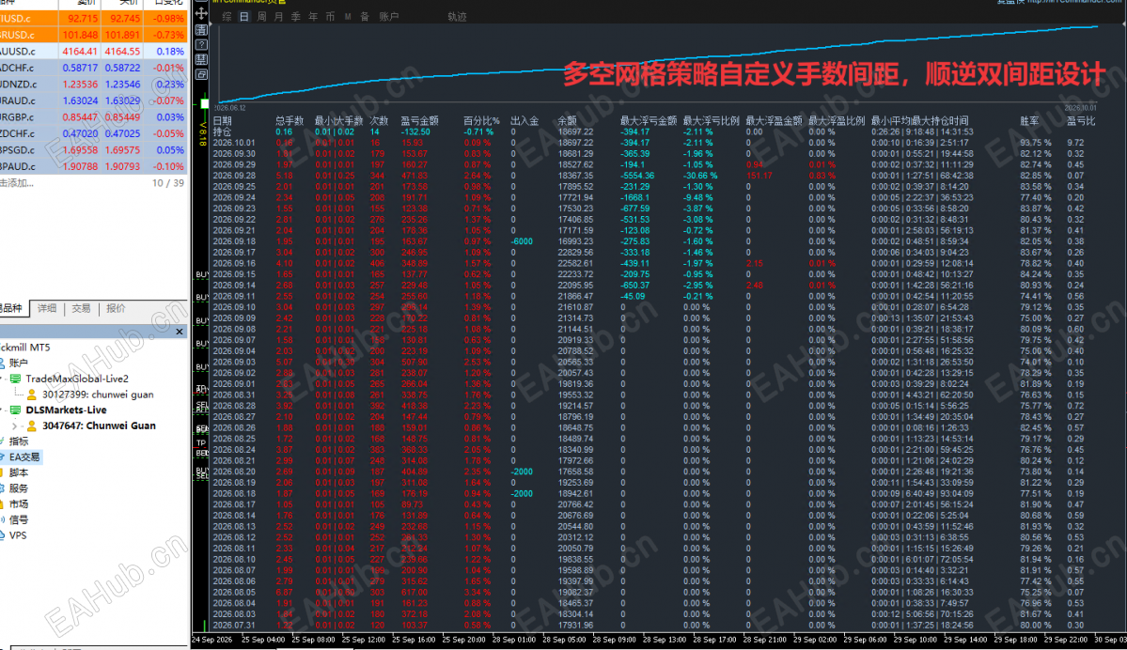Select the ADCHF.c row in Market Watch
The width and height of the screenshot is (1127, 650).
(93, 68)
